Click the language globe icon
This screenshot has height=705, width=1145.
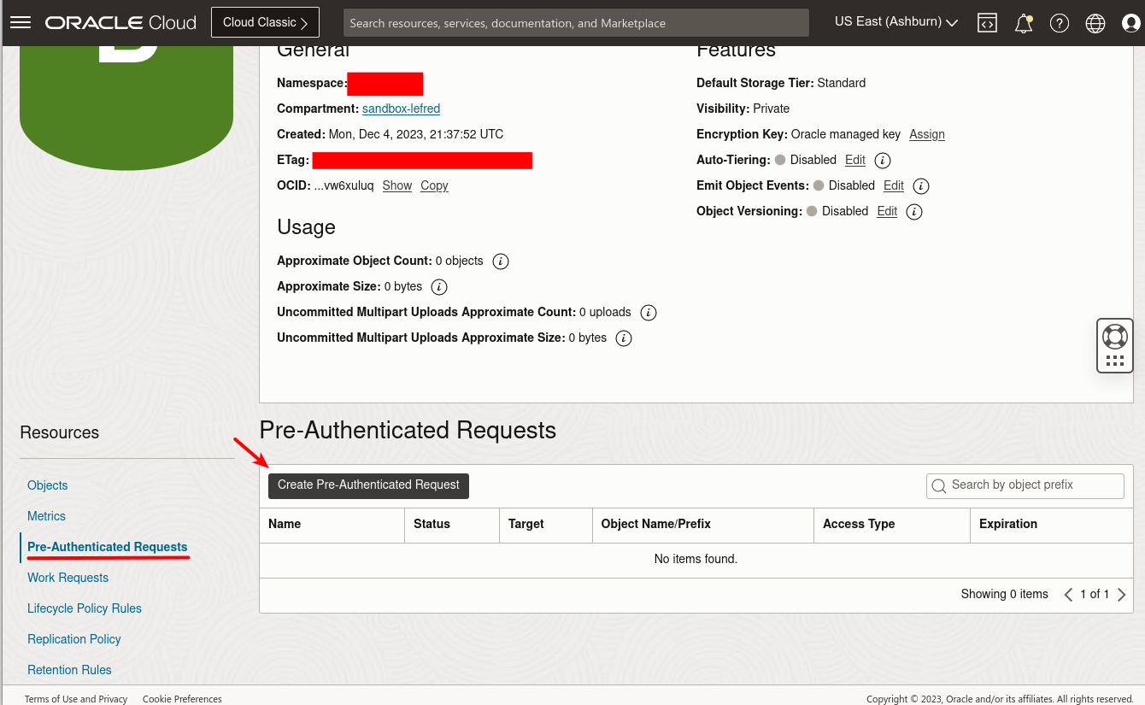coord(1095,22)
